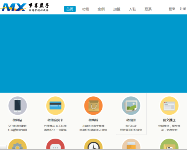The width and height of the screenshot is (187, 150).
Task: Open the 联系 menu item
Action: pyautogui.click(x=148, y=9)
